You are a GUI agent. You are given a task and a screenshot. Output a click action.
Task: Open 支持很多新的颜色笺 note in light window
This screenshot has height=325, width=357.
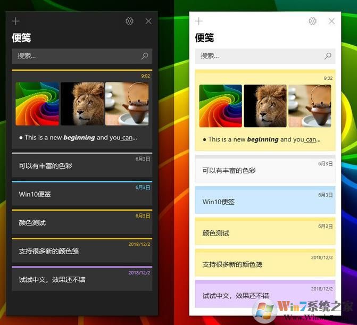pos(265,262)
